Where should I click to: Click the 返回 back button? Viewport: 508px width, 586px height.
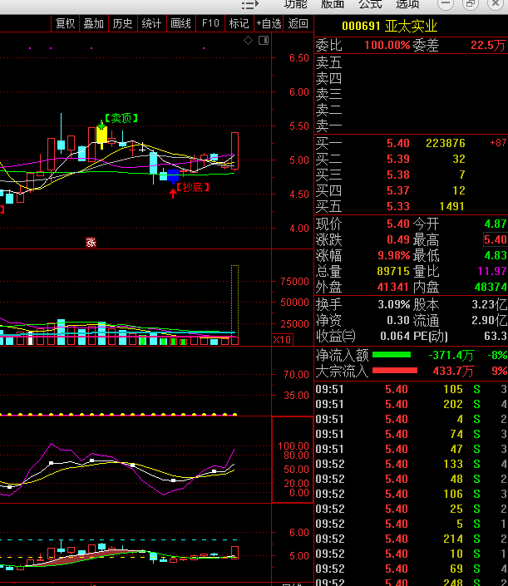click(x=298, y=23)
